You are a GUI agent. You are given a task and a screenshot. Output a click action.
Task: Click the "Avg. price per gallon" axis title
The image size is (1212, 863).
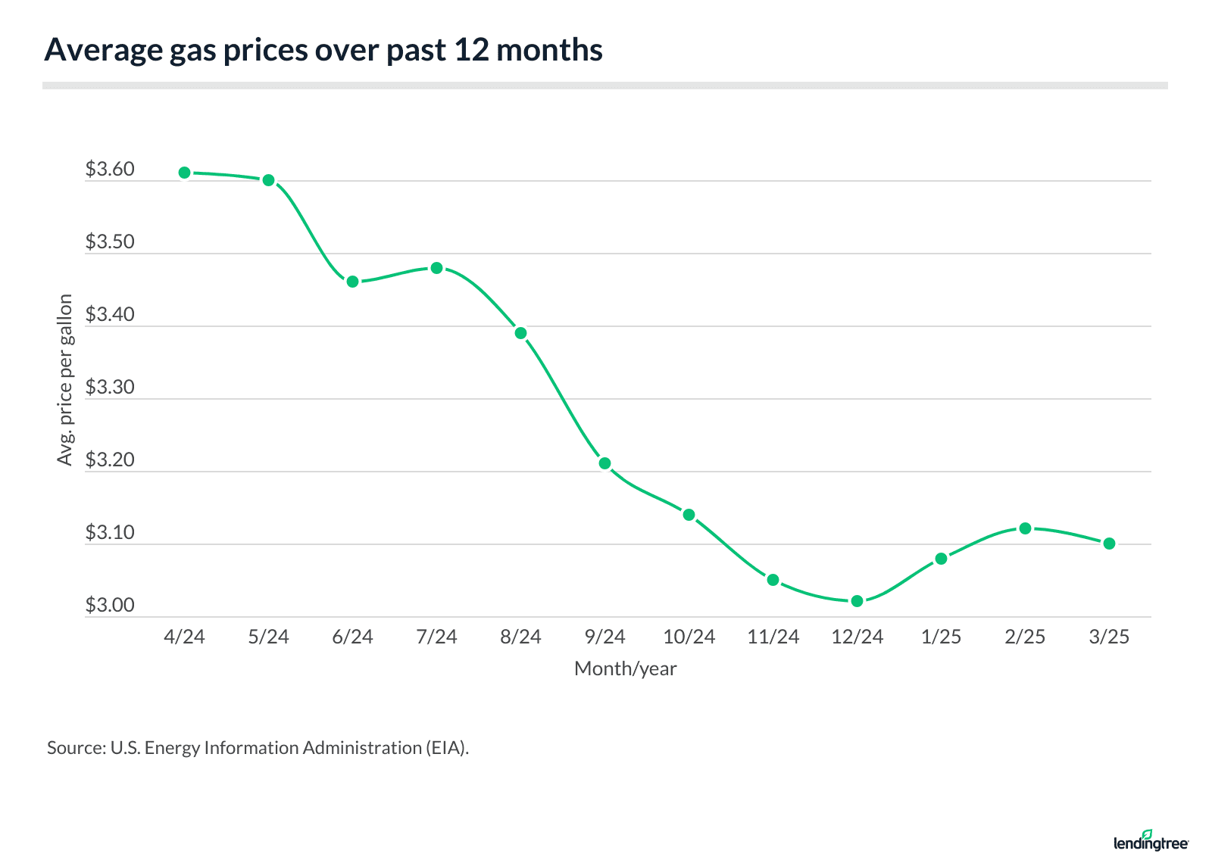tap(65, 380)
